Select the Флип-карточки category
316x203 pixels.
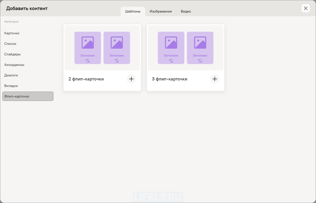(28, 96)
